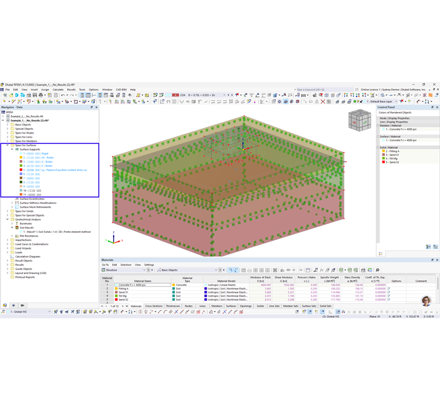Toggle the Member | Material legend checkbox
This screenshot has width=440, height=401.
pyautogui.click(x=378, y=125)
